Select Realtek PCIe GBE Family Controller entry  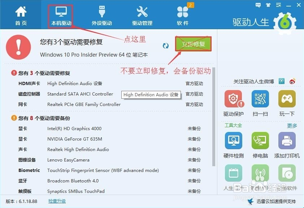[x=84, y=105]
